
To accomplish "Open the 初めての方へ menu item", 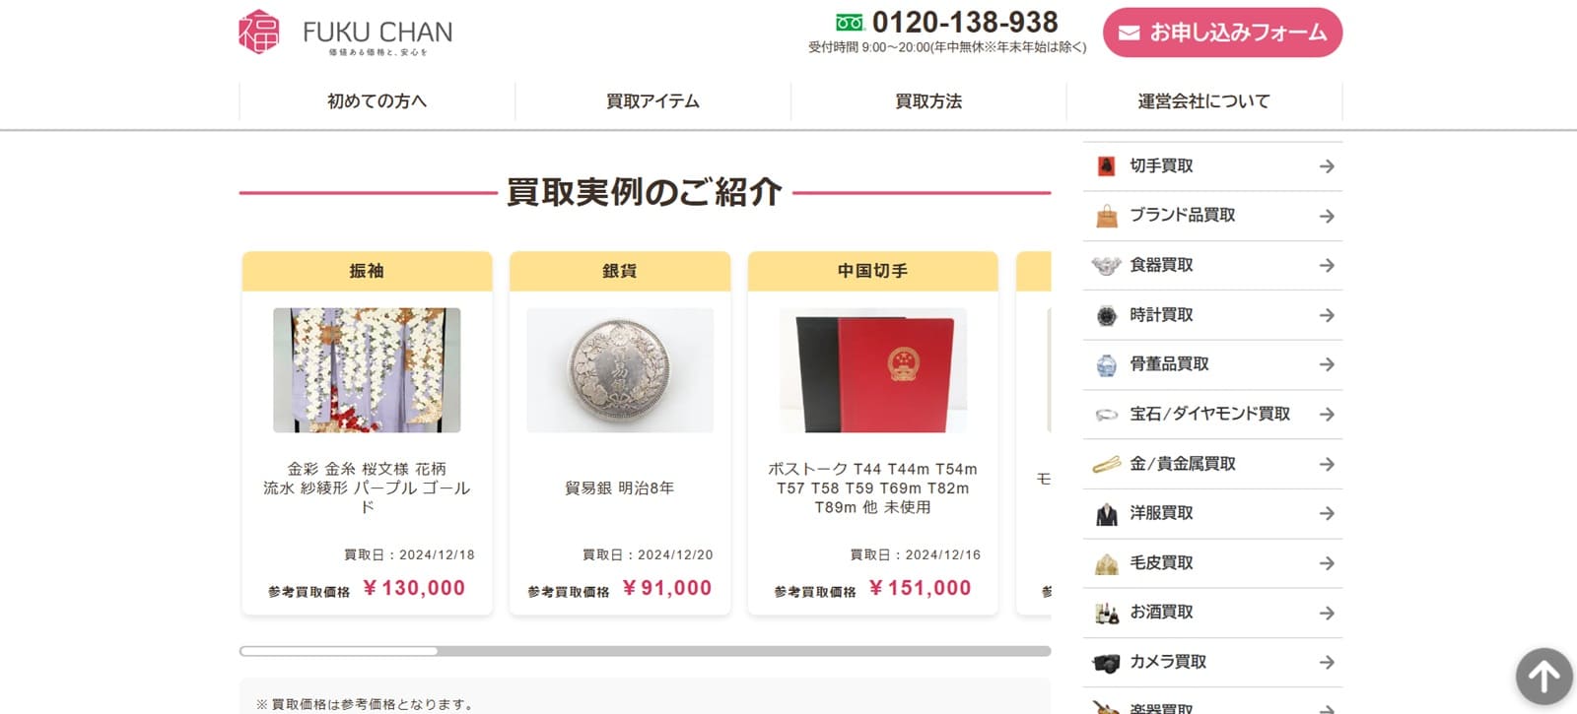I will [x=377, y=100].
